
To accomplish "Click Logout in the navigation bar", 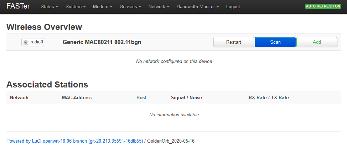I will pyautogui.click(x=233, y=7).
